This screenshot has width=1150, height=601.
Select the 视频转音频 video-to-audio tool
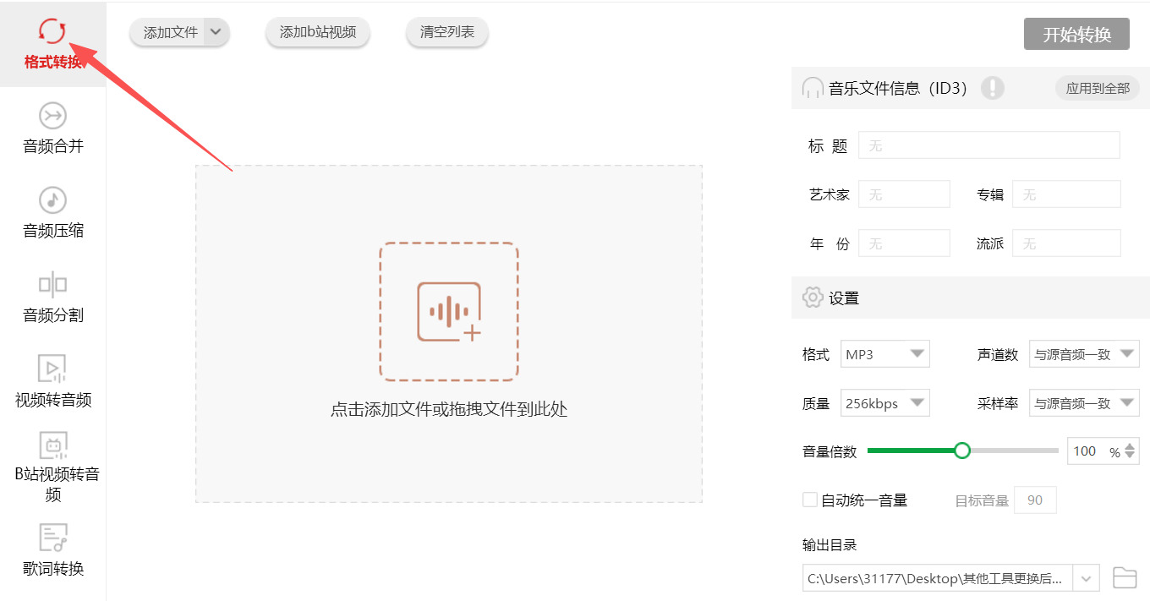coord(52,380)
